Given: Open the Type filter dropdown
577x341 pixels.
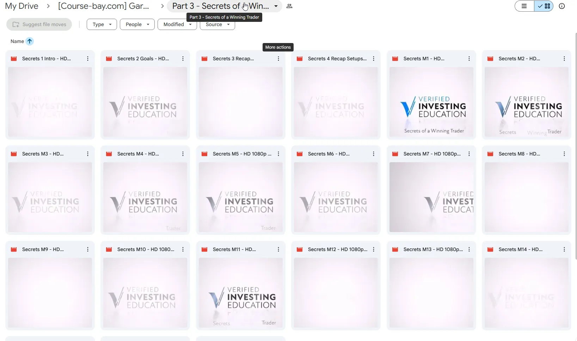Looking at the screenshot, I should point(102,24).
